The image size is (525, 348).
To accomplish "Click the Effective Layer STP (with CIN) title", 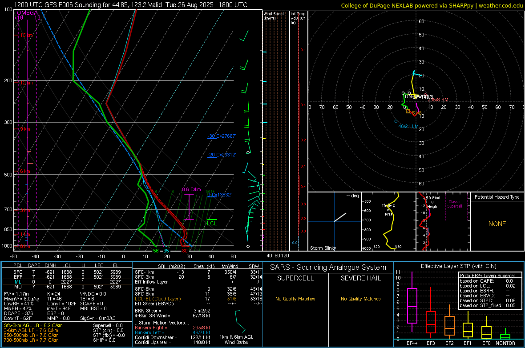I will click(x=458, y=266).
